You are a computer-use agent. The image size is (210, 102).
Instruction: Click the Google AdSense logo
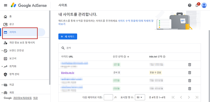point(29,5)
